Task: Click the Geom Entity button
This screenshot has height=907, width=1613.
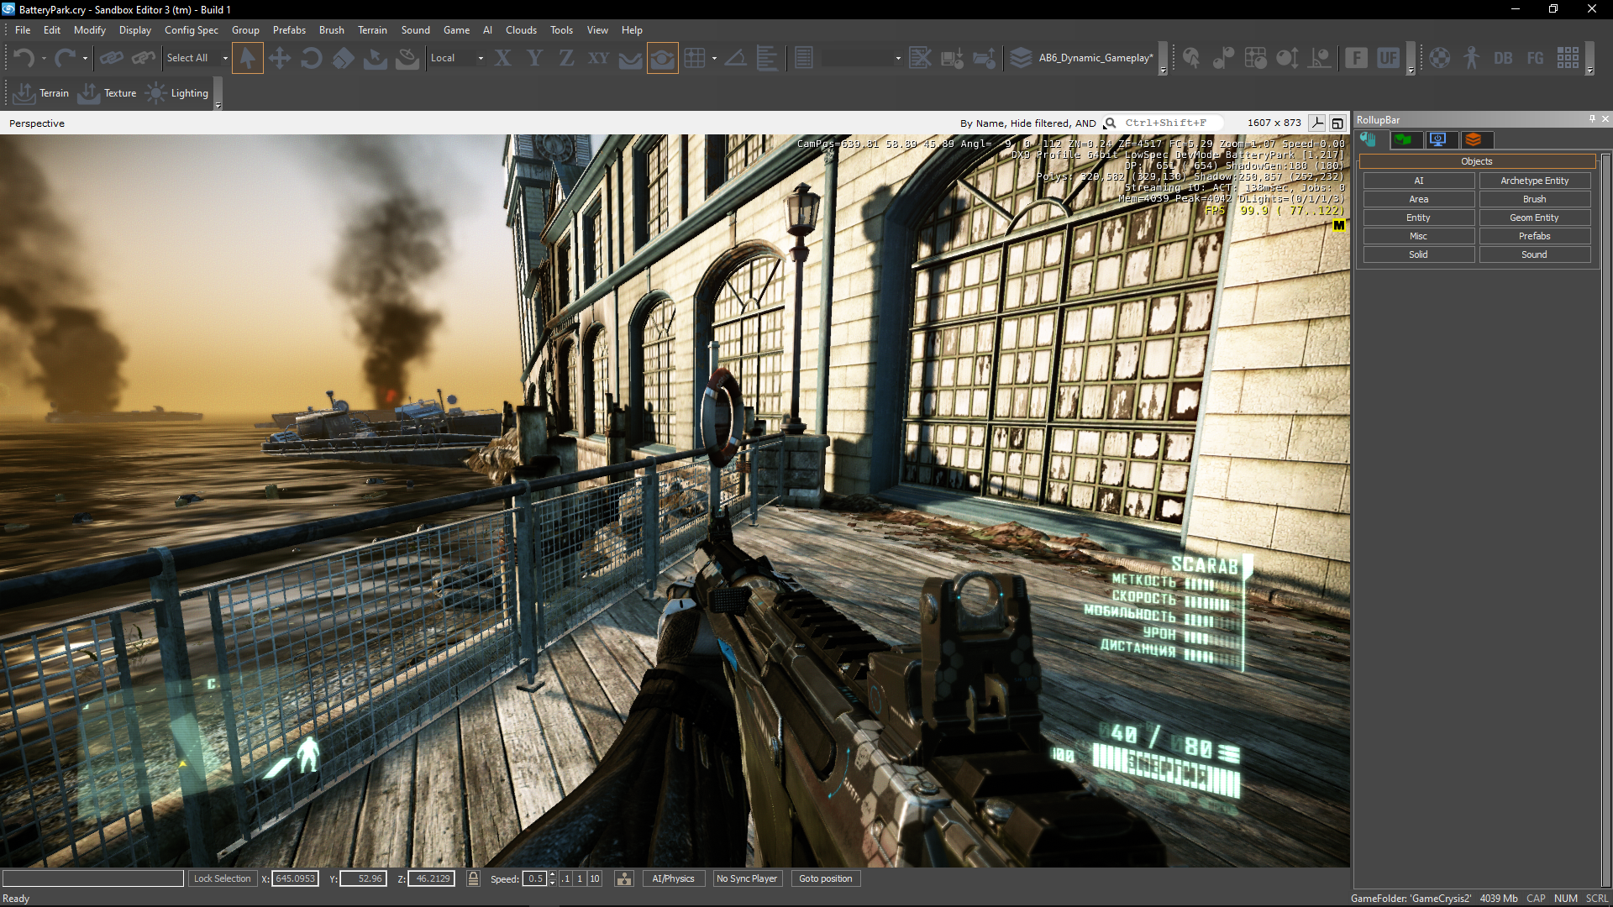Action: [x=1533, y=218]
